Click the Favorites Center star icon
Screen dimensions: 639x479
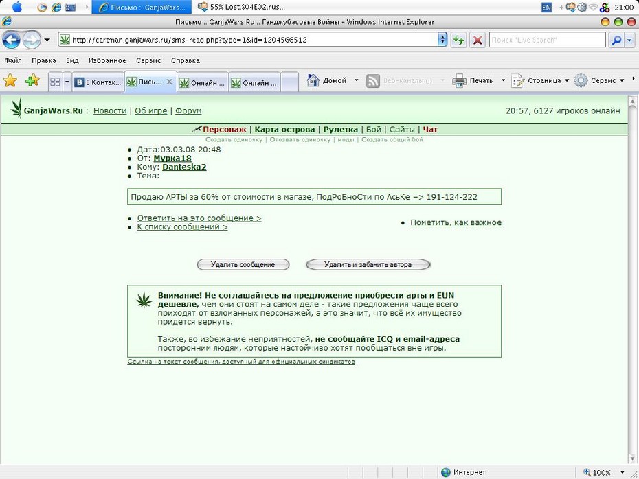[10, 80]
